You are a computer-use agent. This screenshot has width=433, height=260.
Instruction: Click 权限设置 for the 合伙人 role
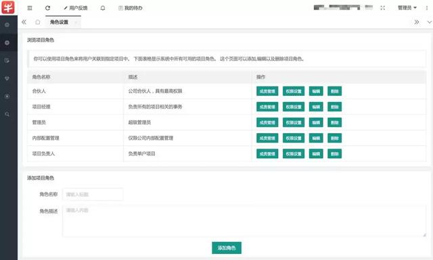(294, 91)
